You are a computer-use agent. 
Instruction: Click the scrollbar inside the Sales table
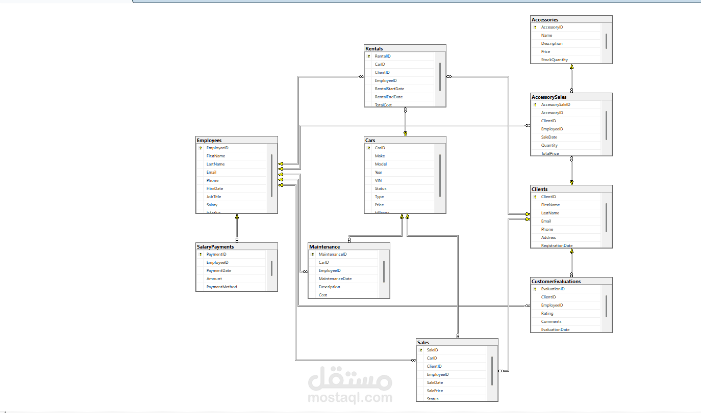[491, 372]
